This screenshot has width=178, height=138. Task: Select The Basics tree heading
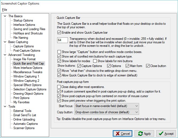click(x=15, y=16)
